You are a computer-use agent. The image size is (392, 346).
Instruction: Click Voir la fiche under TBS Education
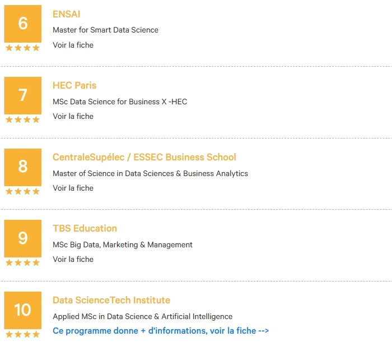coord(73,260)
